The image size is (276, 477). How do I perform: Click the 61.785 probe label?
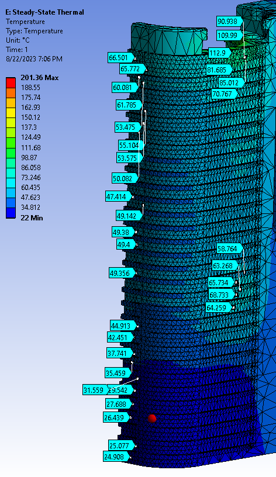(x=129, y=105)
